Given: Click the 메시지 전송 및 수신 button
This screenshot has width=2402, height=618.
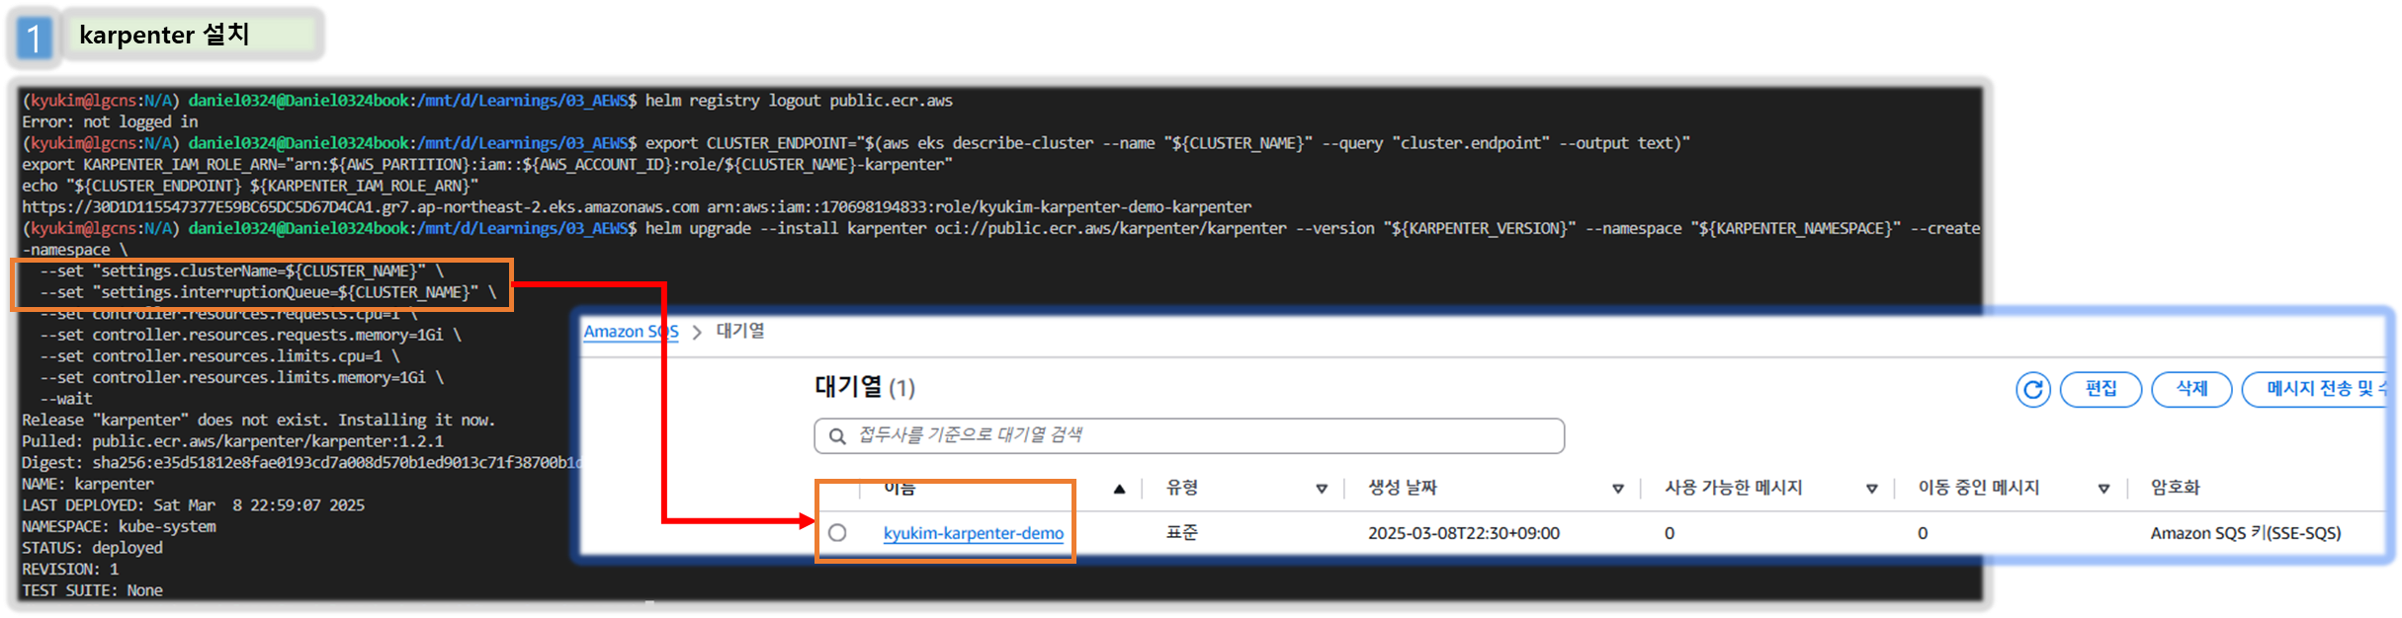Looking at the screenshot, I should 2315,389.
